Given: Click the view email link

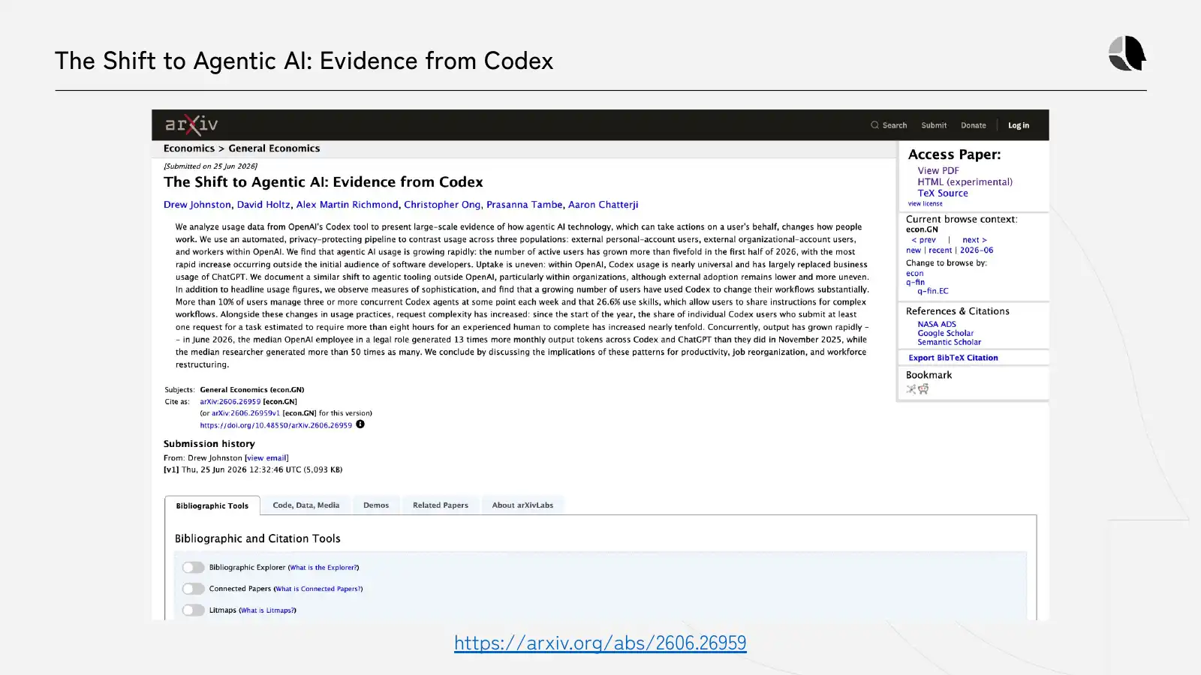Looking at the screenshot, I should point(266,458).
